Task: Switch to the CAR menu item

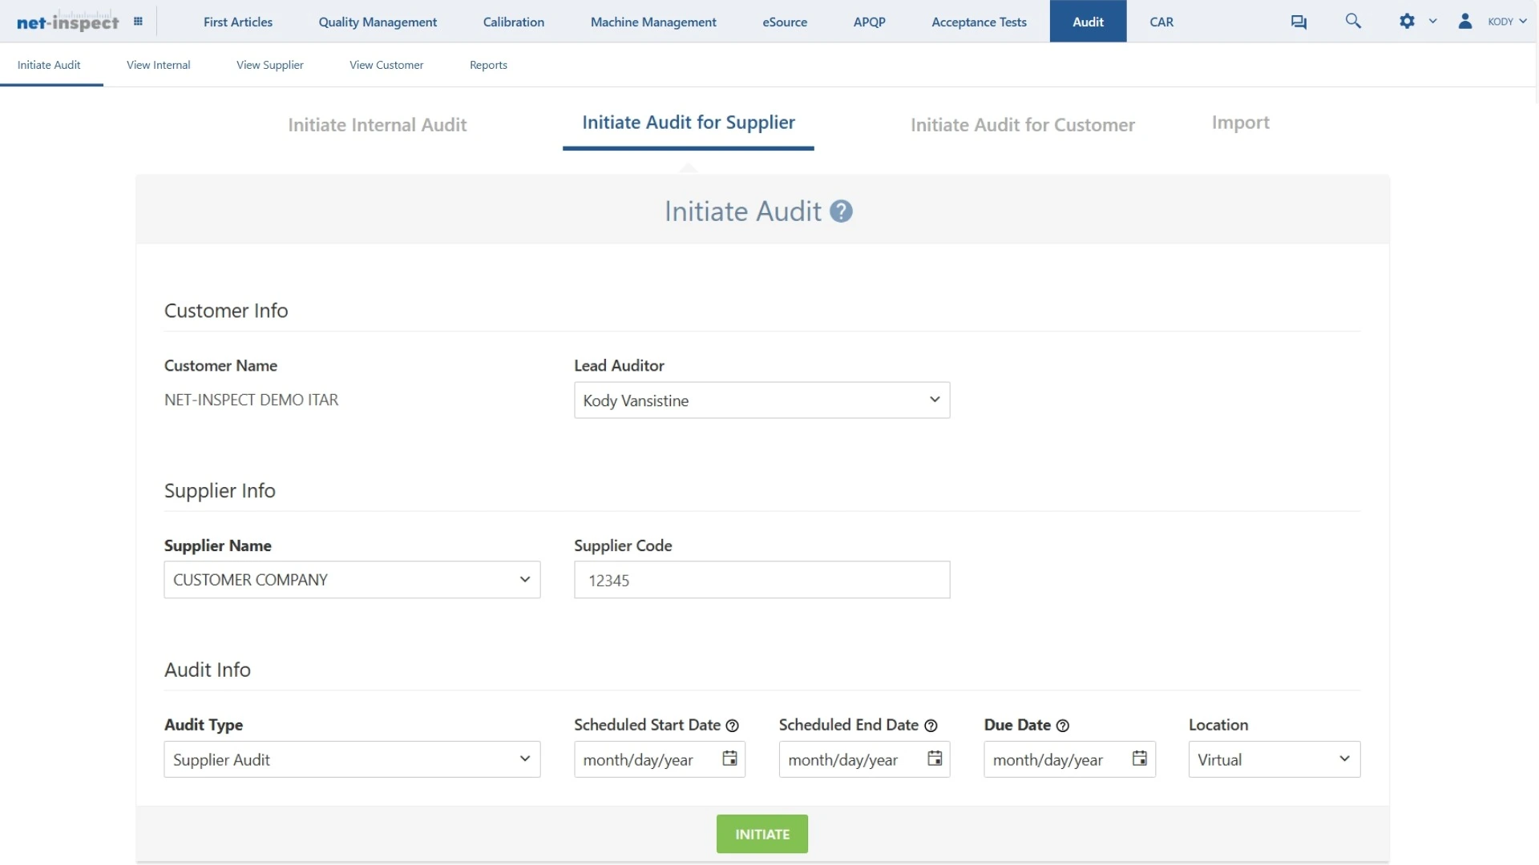Action: 1161,22
